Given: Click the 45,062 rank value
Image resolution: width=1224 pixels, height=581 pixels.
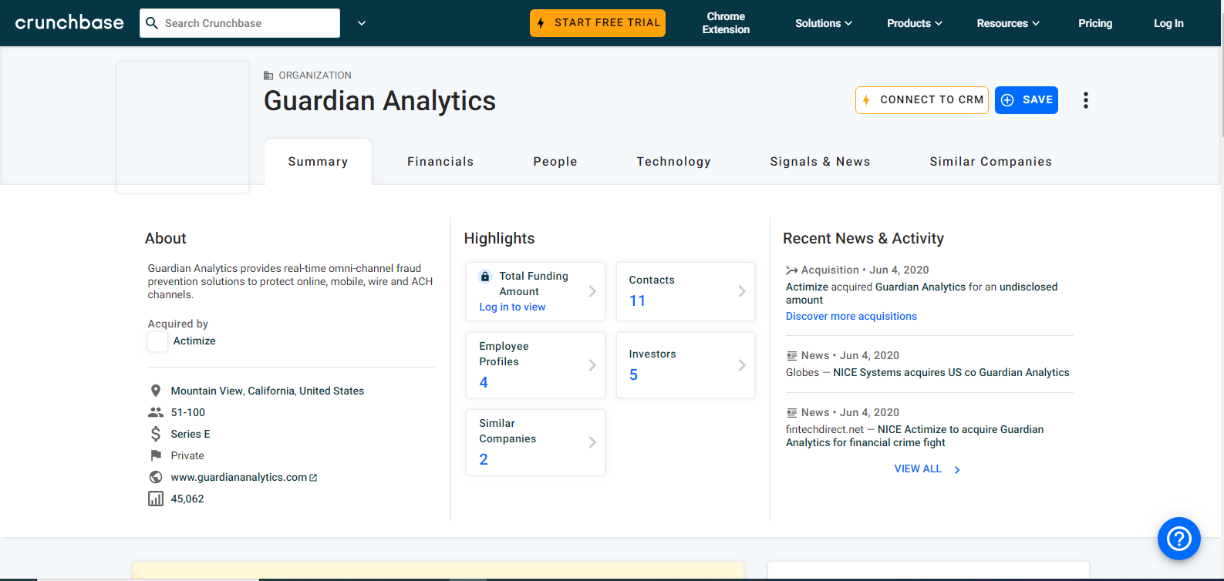Looking at the screenshot, I should pyautogui.click(x=187, y=499).
